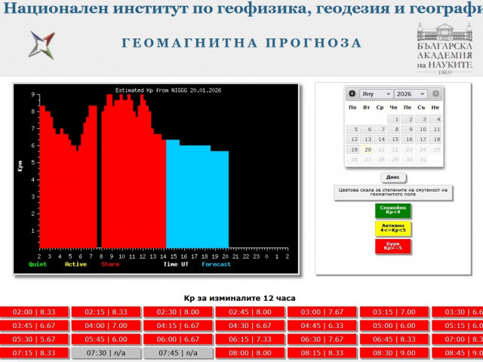Click the next month arrow in calendar
The image size is (483, 362).
(436, 94)
